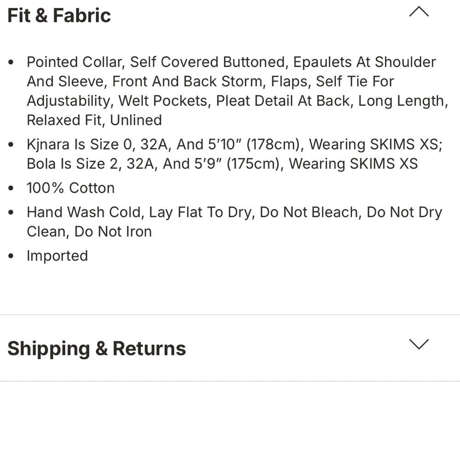Click the And Sleeve, Front And Back line
Viewport: 460px width, 460px height.
coord(210,81)
